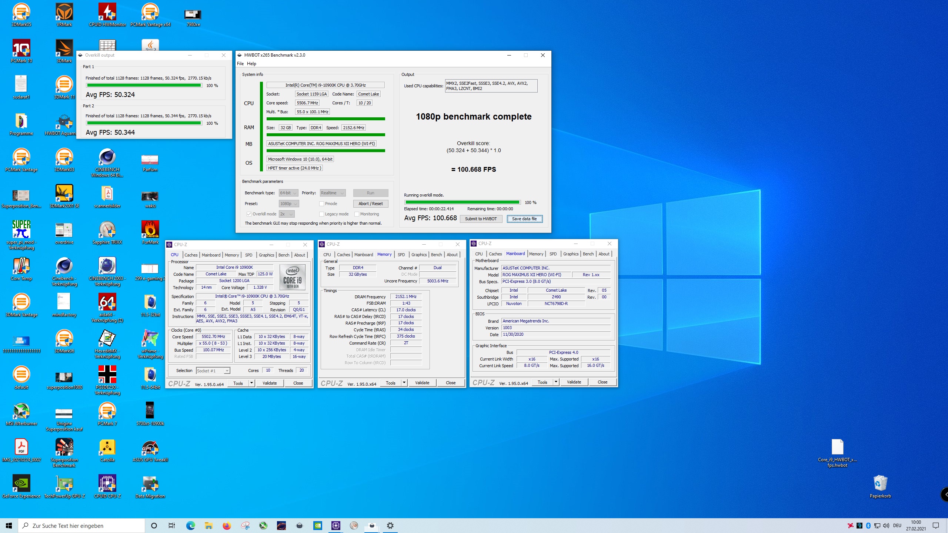Open File Explorer from the taskbar
The image size is (948, 533).
[208, 526]
